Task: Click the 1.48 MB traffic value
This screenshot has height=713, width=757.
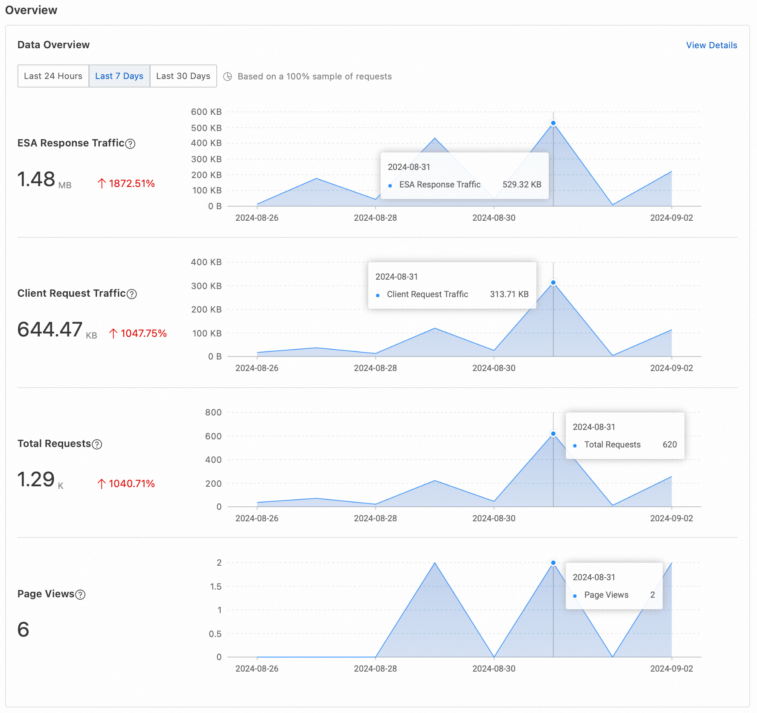Action: pos(44,180)
